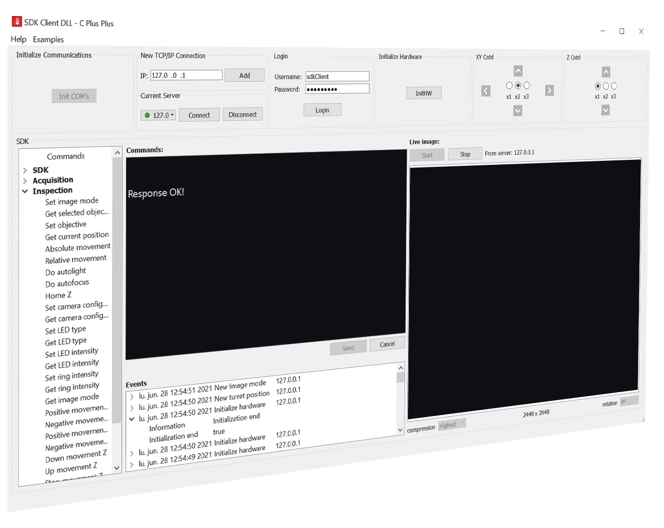This screenshot has width=664, height=528.
Task: Click the XY Cntrl up arrow
Action: click(x=518, y=71)
